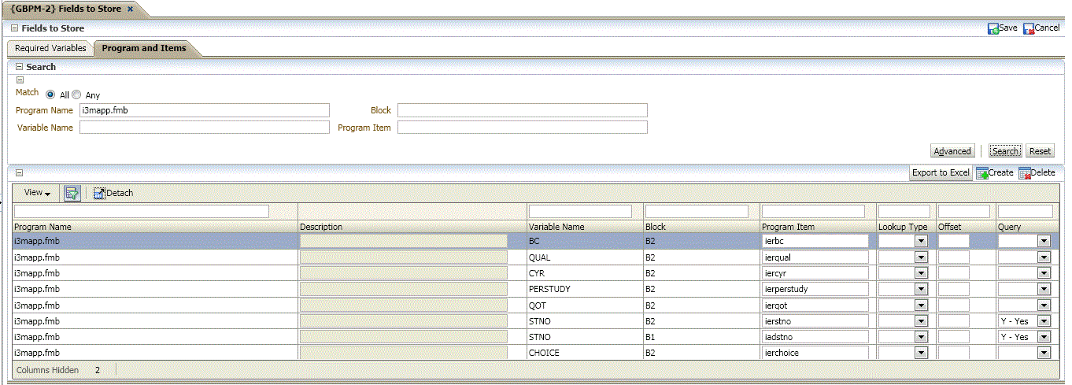Select the Match All radio button
The height and width of the screenshot is (385, 1072).
coord(50,94)
